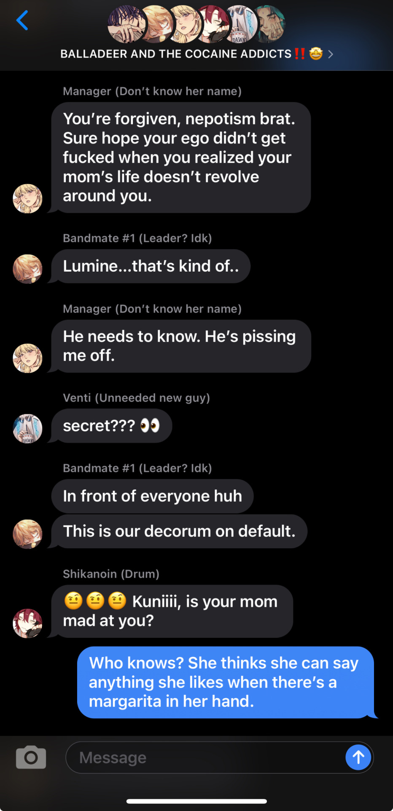This screenshot has width=393, height=811.
Task: Tap the Message input field
Action: point(205,757)
